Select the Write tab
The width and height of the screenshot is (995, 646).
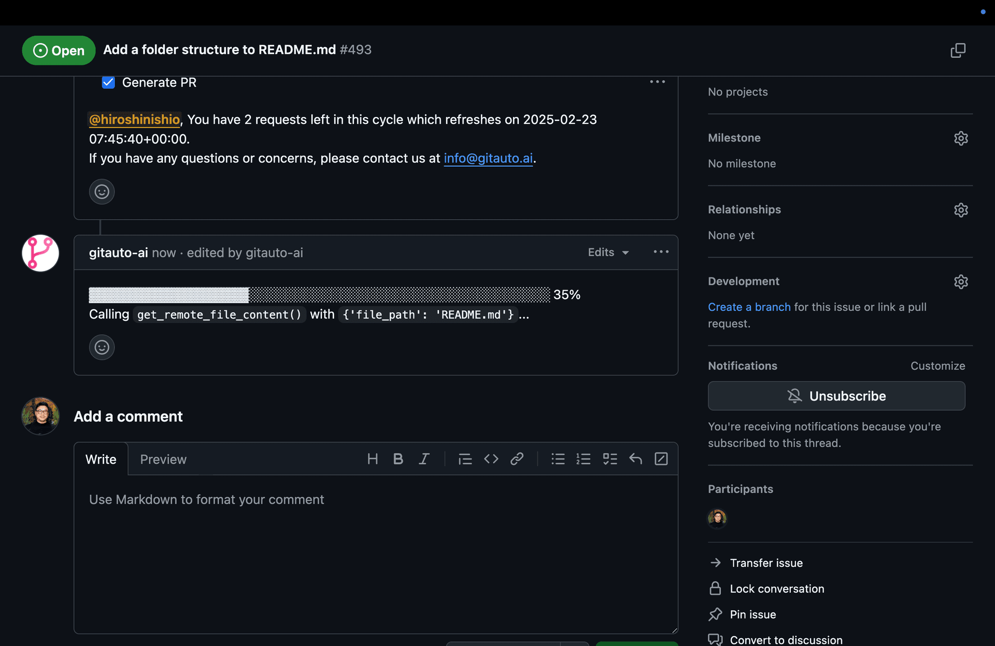click(x=101, y=459)
